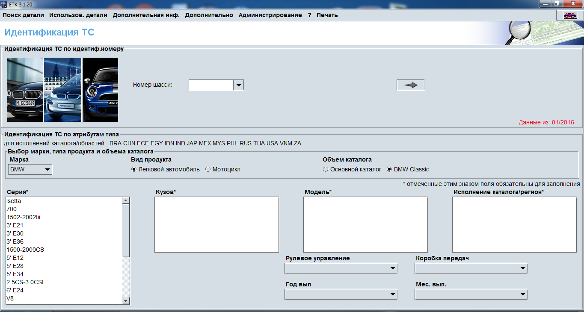
Task: Expand the Коробка передач dropdown
Action: click(471, 268)
